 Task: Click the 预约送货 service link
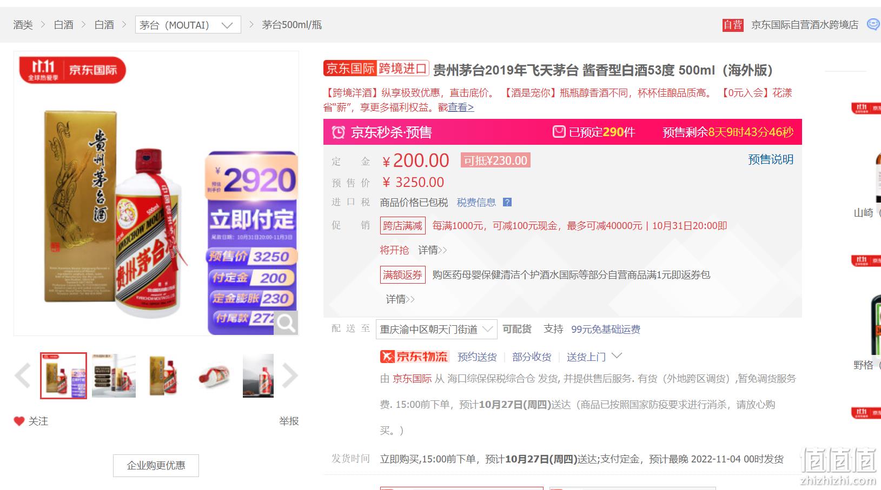click(477, 357)
